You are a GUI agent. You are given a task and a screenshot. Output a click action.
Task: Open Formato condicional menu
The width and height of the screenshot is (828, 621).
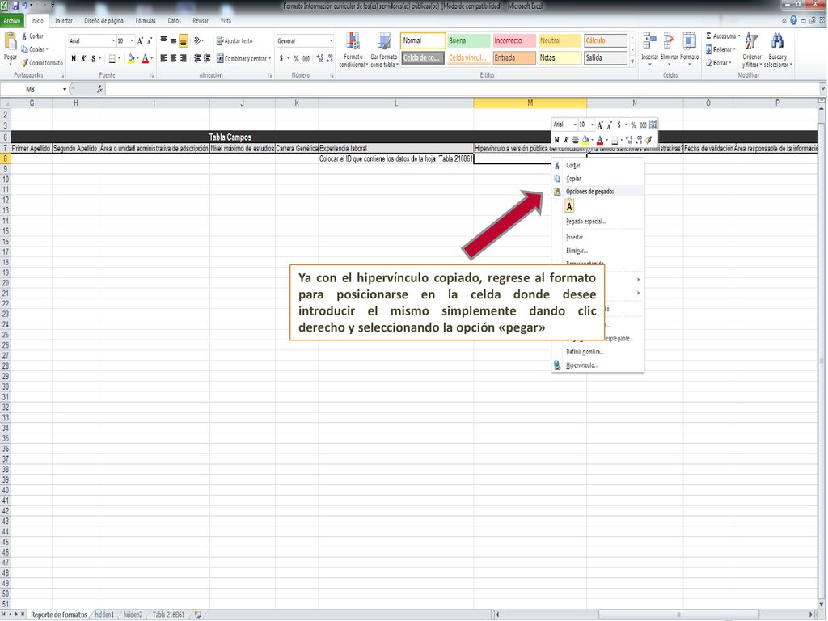point(353,50)
